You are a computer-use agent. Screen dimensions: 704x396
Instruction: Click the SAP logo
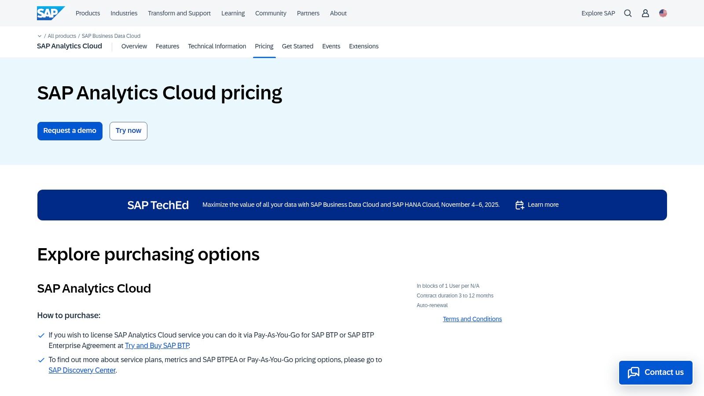pos(51,13)
